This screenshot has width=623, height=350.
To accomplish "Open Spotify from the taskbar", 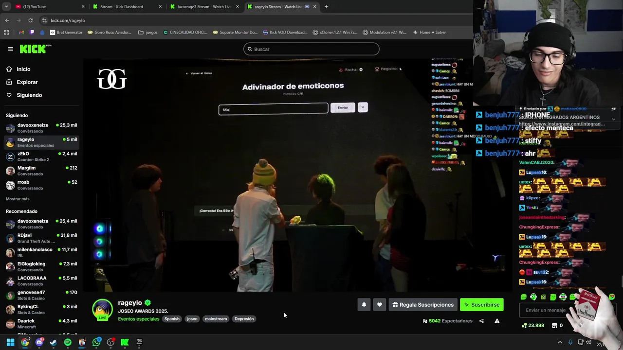I will coord(68,342).
